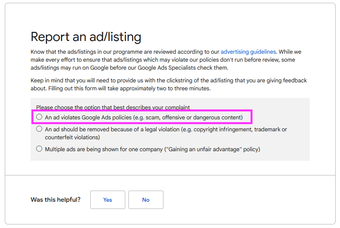Click the 'Report an ad/listing' heading
Screen dimensions: 340x228
click(86, 37)
